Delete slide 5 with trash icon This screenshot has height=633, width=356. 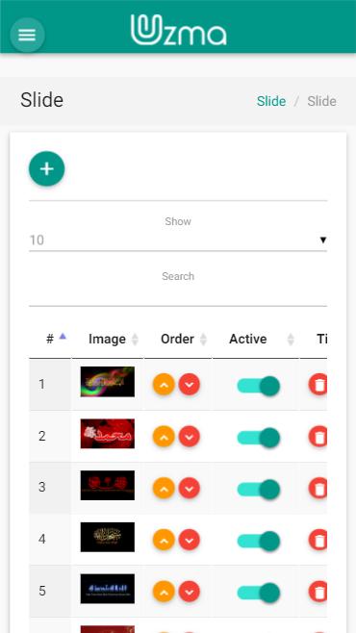click(318, 592)
